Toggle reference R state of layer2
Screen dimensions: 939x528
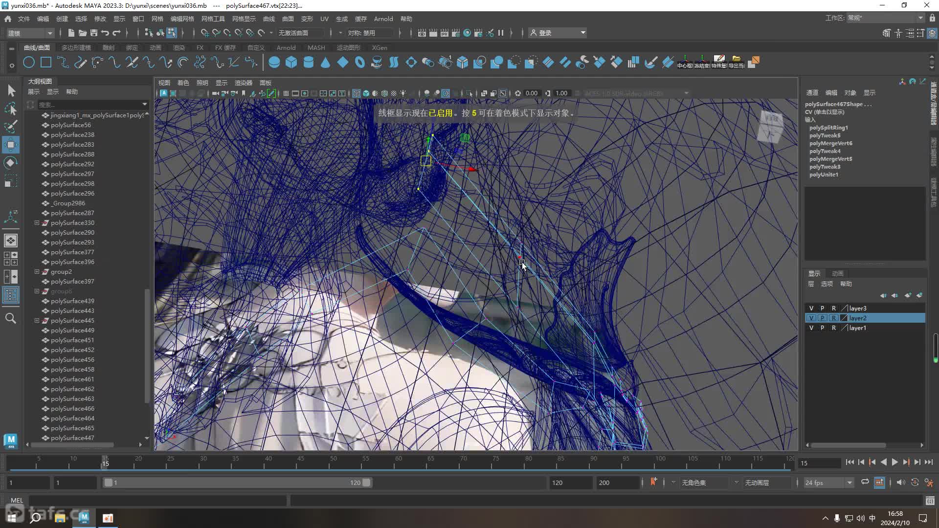click(x=834, y=318)
